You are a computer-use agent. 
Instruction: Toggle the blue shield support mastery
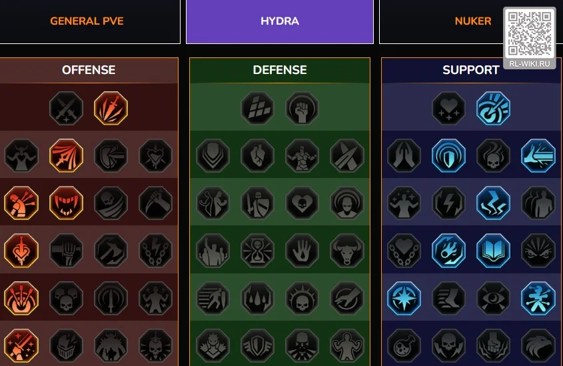(x=449, y=155)
